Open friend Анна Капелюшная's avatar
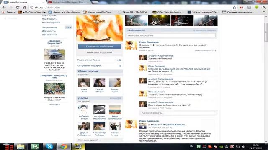Viewport: 268px width, 150px height. [115, 110]
